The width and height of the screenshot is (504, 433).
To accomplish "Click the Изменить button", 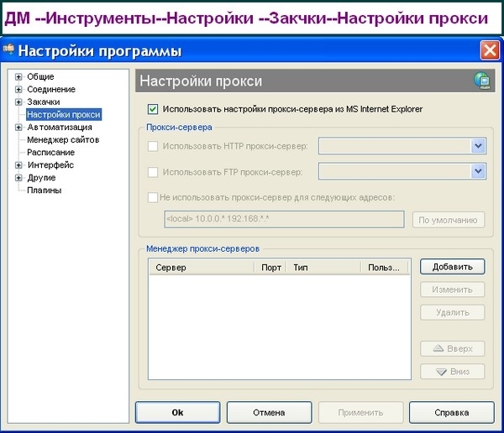I will click(x=452, y=290).
